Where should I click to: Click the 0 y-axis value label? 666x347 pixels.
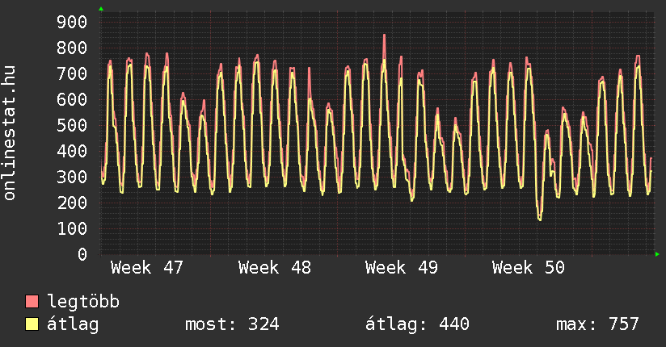pos(82,254)
